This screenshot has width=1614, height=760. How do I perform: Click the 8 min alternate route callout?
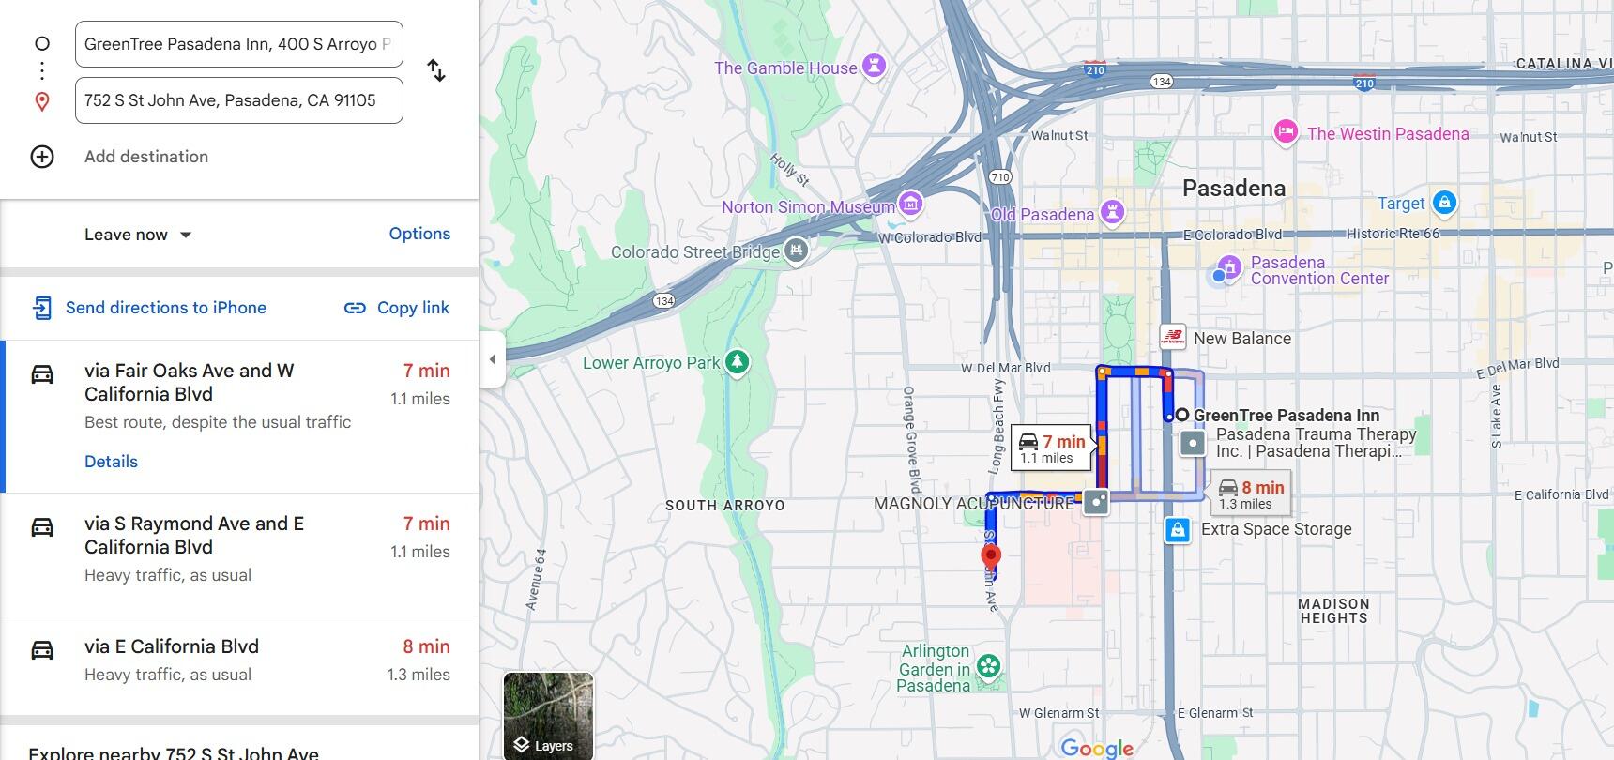click(x=1251, y=494)
